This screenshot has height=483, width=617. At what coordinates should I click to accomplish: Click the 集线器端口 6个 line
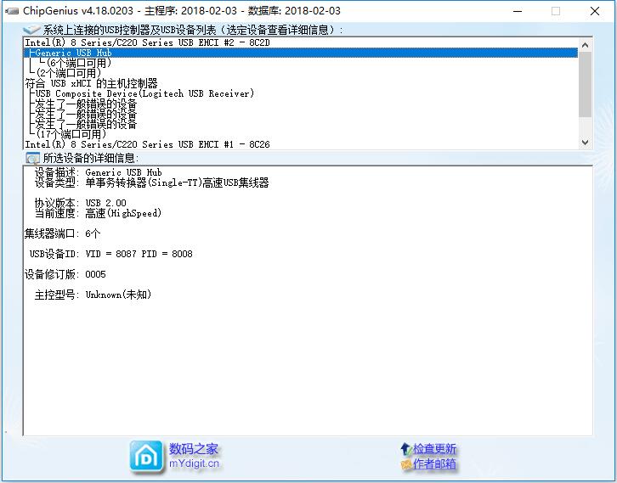click(x=63, y=233)
